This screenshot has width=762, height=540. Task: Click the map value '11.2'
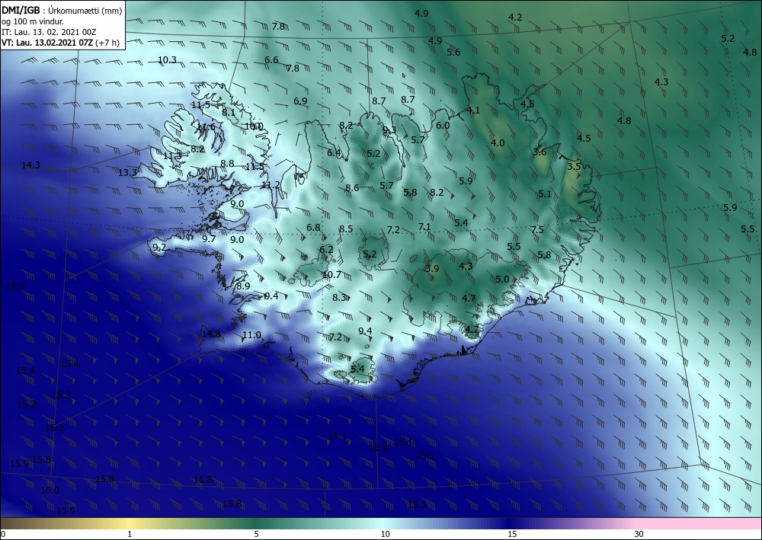(x=271, y=184)
